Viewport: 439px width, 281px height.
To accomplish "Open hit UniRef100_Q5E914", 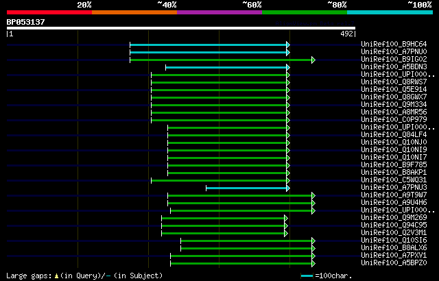I will tap(394, 90).
